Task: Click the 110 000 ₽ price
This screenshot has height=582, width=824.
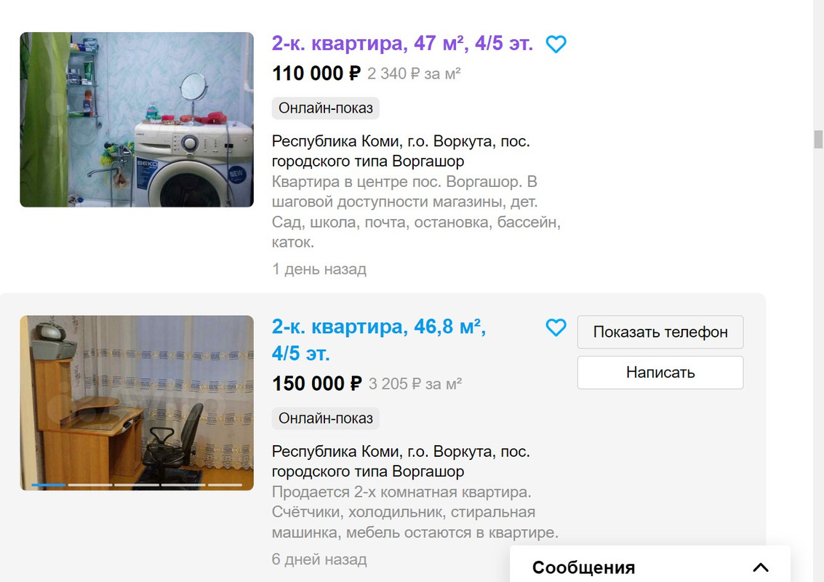Action: point(316,73)
